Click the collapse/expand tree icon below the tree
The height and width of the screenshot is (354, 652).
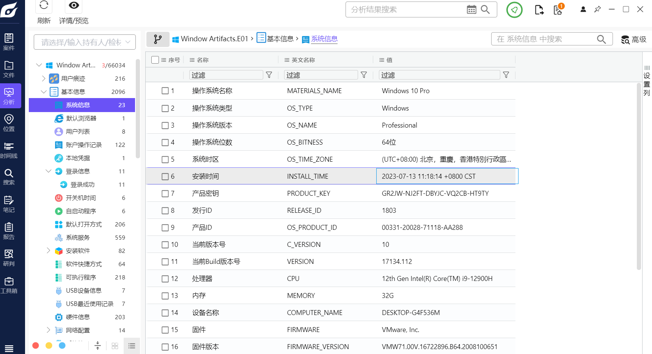(97, 345)
